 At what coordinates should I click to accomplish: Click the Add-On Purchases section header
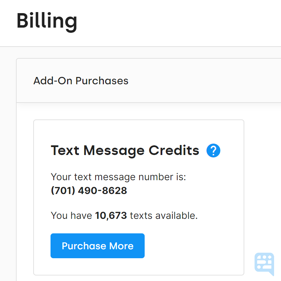(81, 80)
